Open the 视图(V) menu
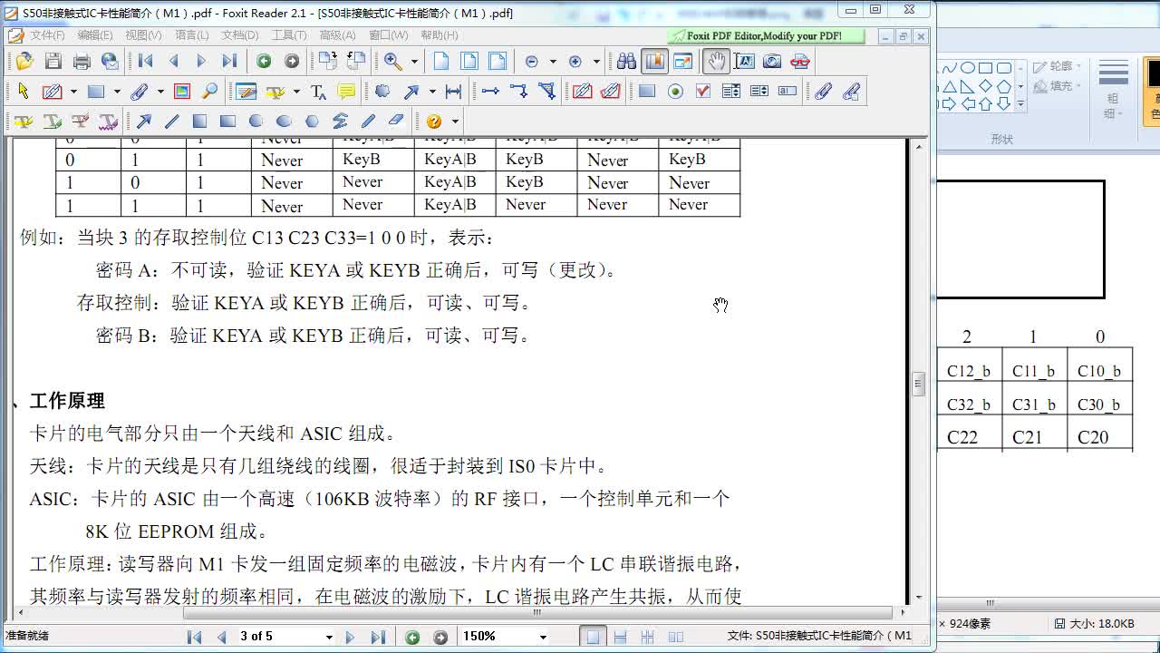1160x653 pixels. coord(143,35)
